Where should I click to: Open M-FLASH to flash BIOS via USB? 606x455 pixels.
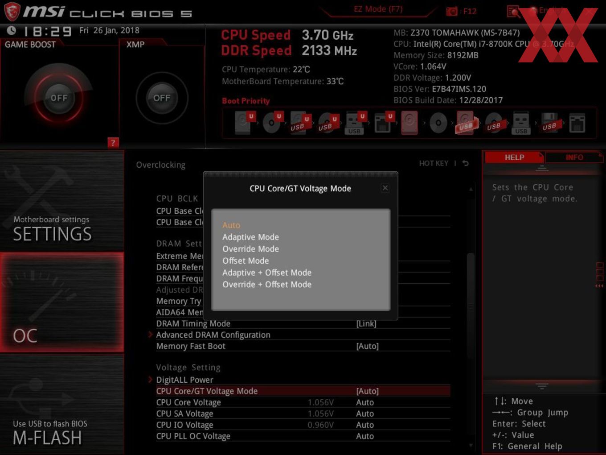coord(62,404)
